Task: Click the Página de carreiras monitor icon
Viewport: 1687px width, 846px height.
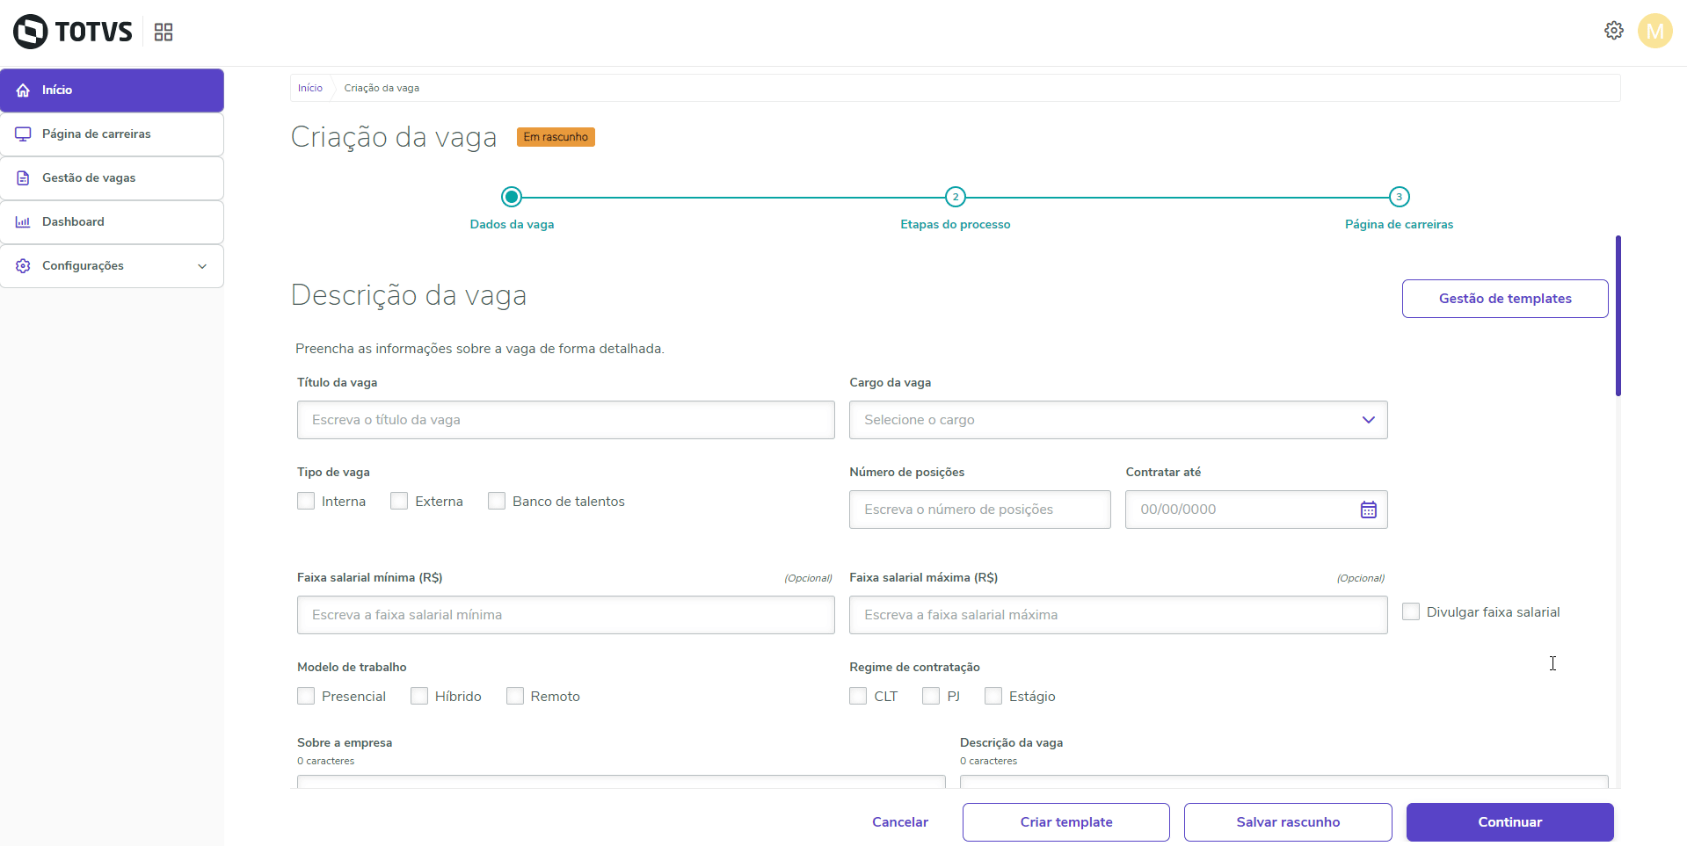Action: [23, 134]
